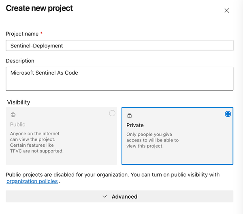
Task: Click the Private card's access description text
Action: coord(152,140)
